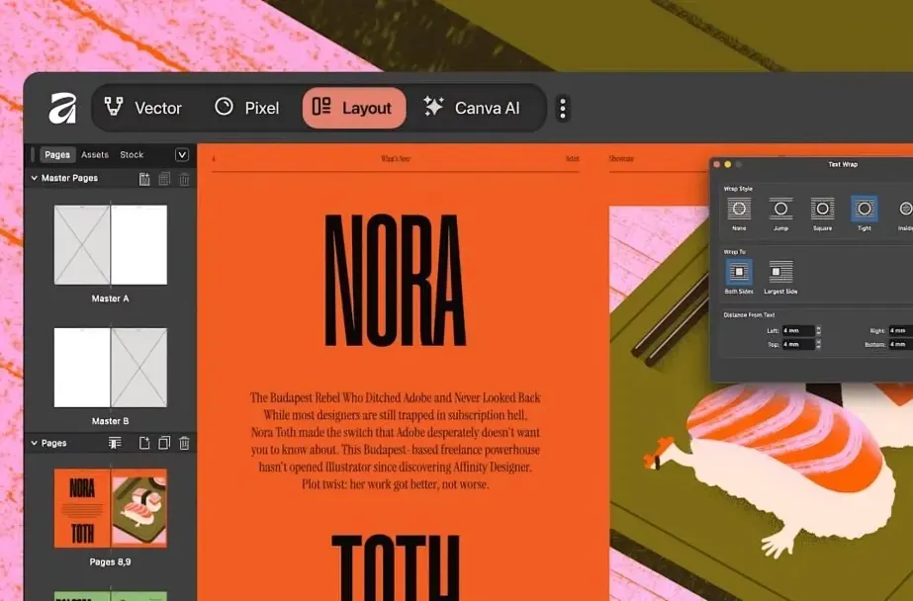Switch to the Vector studio
Screen dimensions: 913x601
(x=143, y=108)
